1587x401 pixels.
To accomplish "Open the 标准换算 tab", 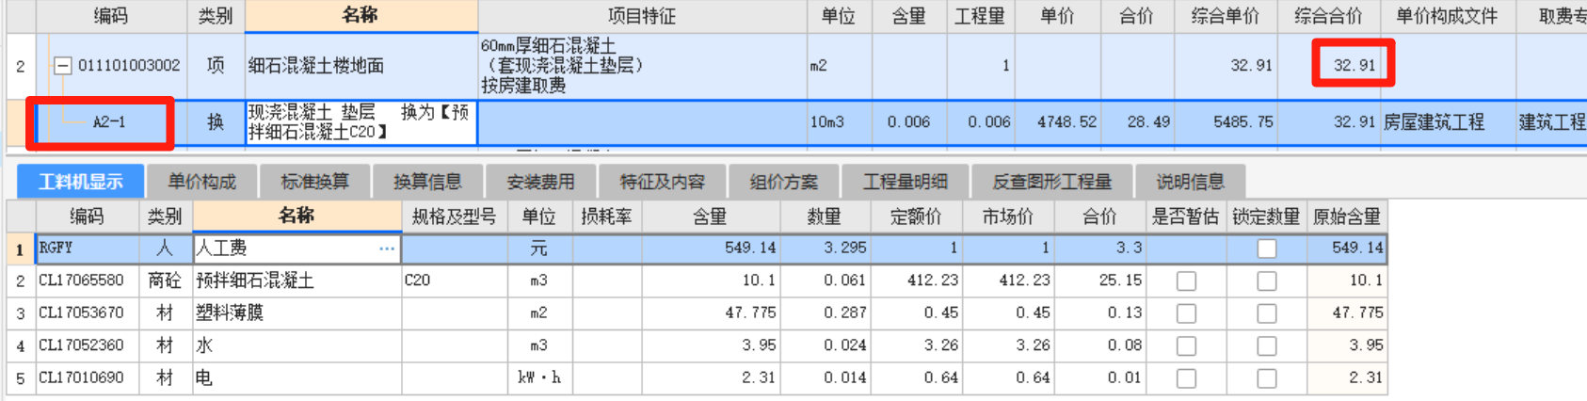I will [x=314, y=181].
